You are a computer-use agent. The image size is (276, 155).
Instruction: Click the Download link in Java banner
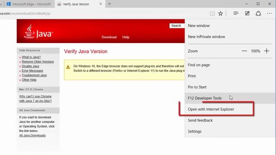tap(109, 37)
